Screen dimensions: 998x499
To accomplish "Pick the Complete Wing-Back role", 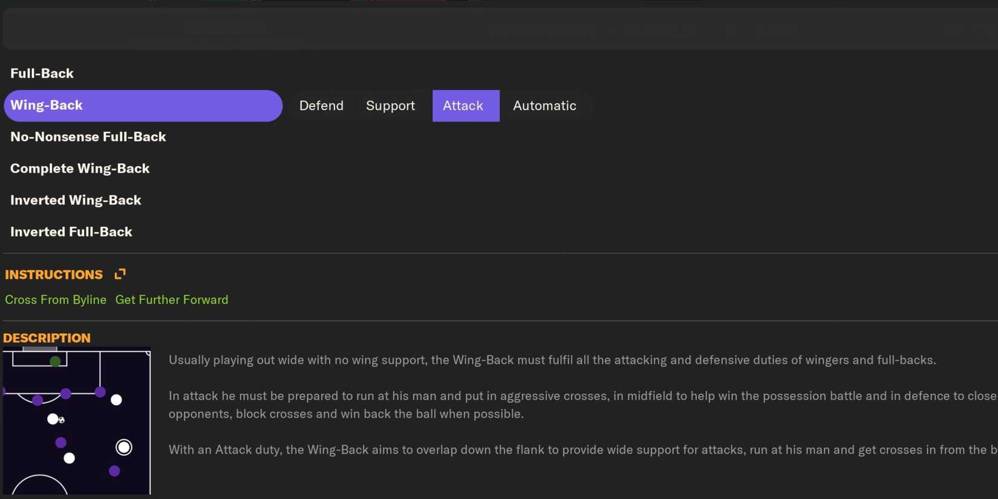I will (80, 168).
